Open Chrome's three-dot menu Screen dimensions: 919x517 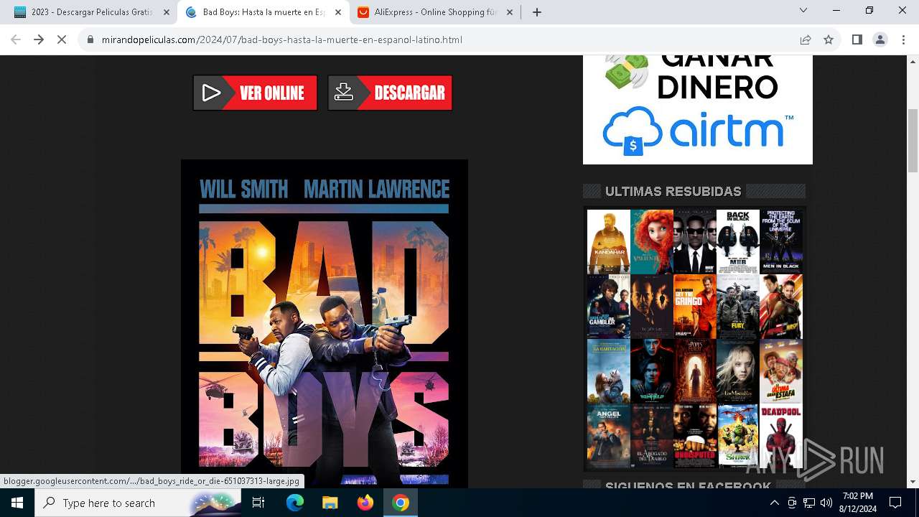click(x=902, y=39)
